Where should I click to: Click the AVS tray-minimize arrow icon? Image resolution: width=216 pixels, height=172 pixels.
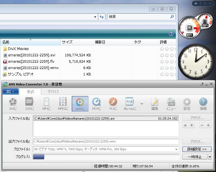pyautogui.click(x=202, y=84)
